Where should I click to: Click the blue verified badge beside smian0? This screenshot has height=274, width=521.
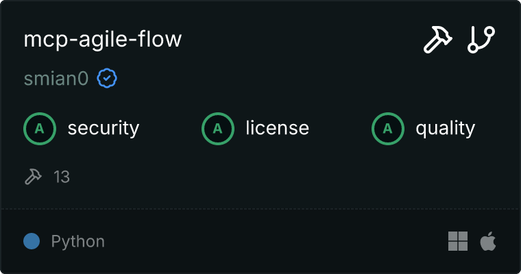[x=107, y=79]
